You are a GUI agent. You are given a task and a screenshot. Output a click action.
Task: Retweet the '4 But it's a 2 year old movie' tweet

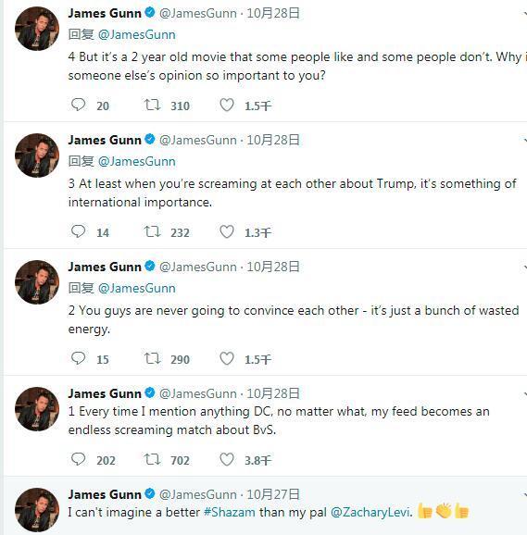point(152,105)
